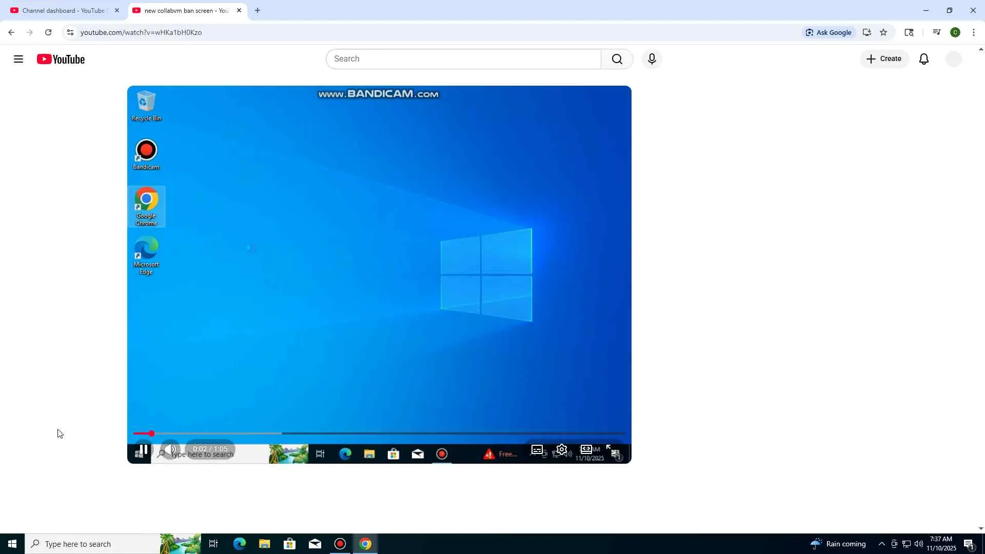Switch the player to theater mode

pyautogui.click(x=586, y=450)
